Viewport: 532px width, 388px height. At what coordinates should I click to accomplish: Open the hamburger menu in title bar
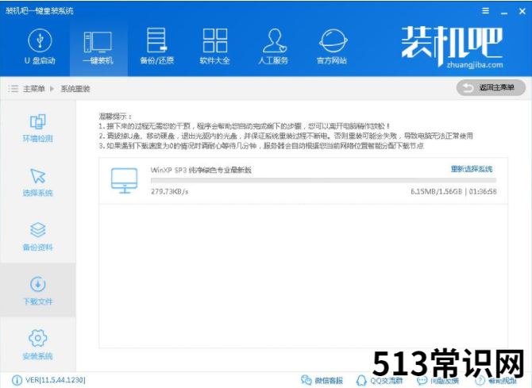(485, 11)
